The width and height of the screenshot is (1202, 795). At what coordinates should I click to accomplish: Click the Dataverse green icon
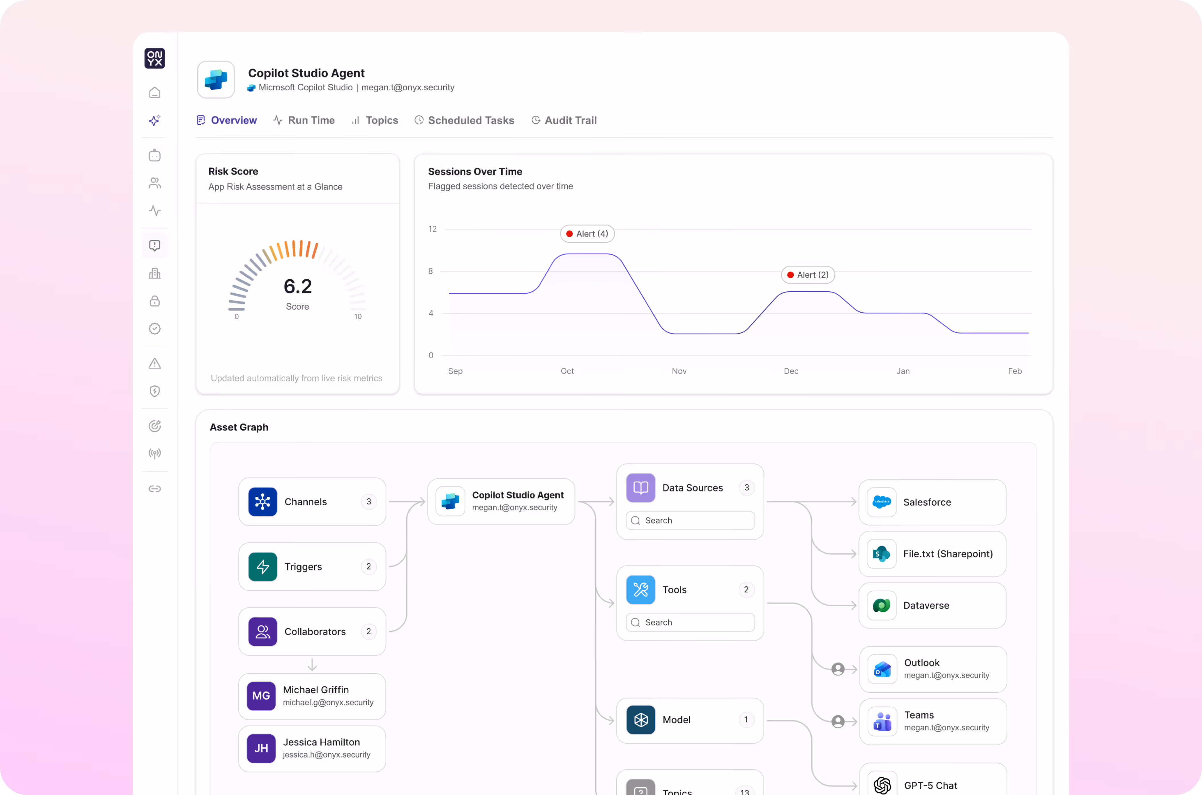click(x=882, y=605)
